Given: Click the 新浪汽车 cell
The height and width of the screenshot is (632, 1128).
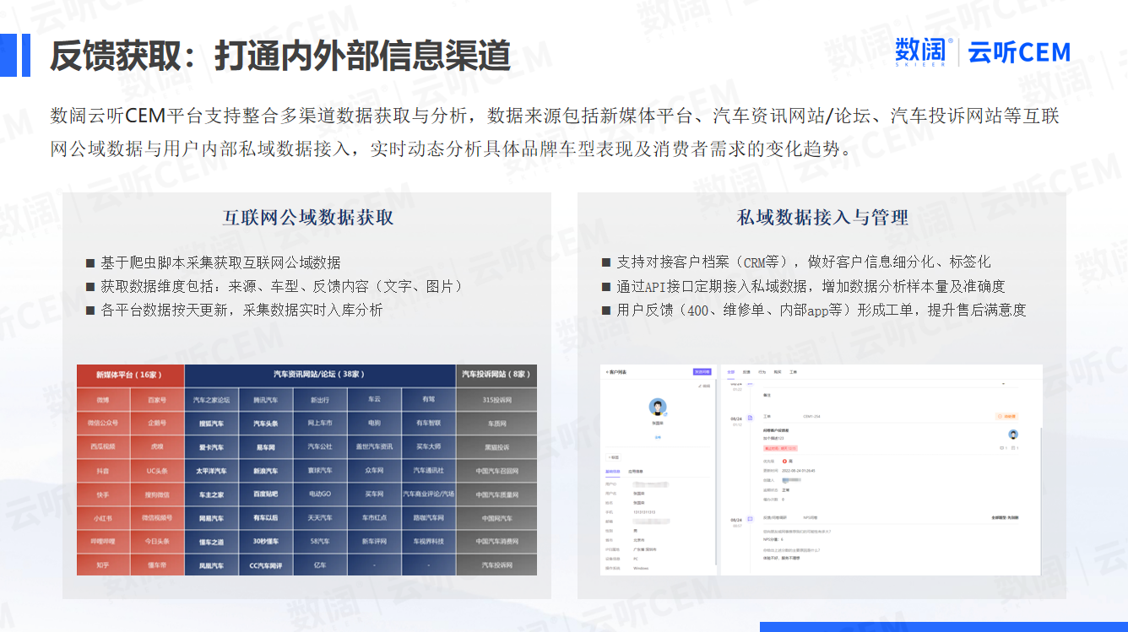Looking at the screenshot, I should tap(266, 470).
